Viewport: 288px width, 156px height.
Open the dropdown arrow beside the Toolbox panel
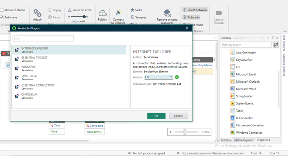(216, 38)
